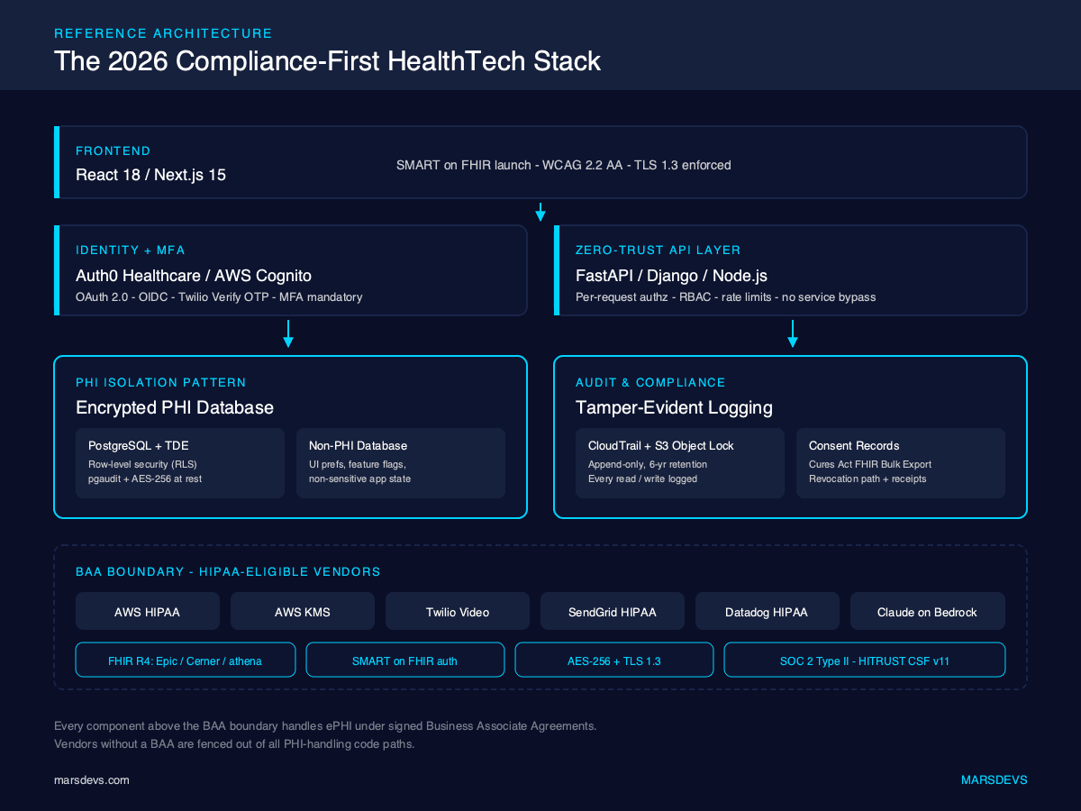Screen dimensions: 1081x811
Task: Click the UI prefs, feature flags, text
Action: point(359,464)
